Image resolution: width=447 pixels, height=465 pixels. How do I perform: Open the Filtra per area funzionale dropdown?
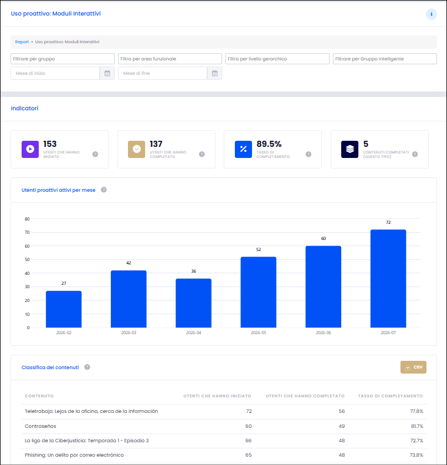pyautogui.click(x=170, y=59)
